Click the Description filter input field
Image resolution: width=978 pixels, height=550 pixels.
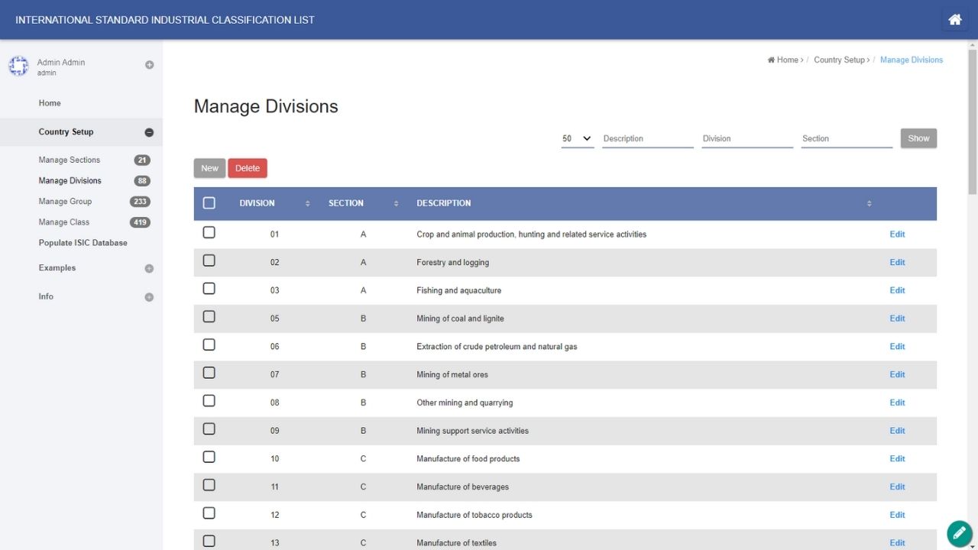click(647, 138)
